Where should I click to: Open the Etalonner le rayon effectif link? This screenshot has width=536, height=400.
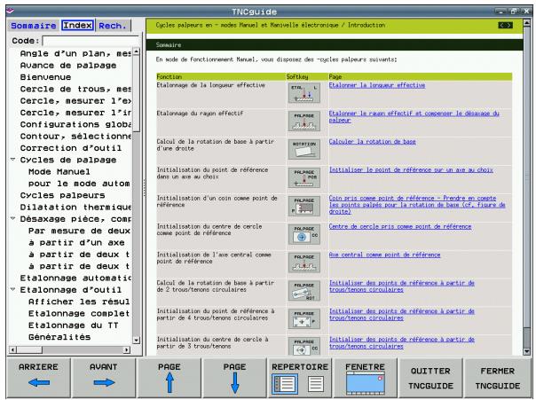(414, 117)
